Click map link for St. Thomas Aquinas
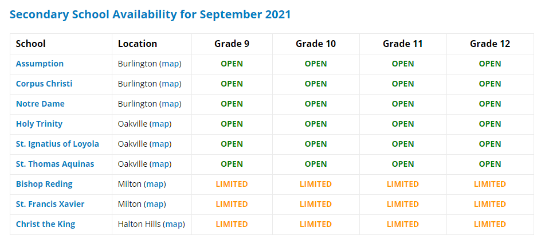Viewport: 541px width, 243px height. tap(160, 164)
